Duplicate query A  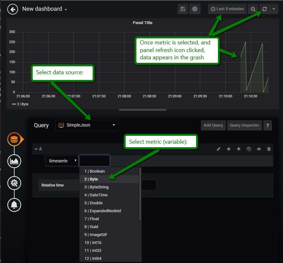click(249, 149)
